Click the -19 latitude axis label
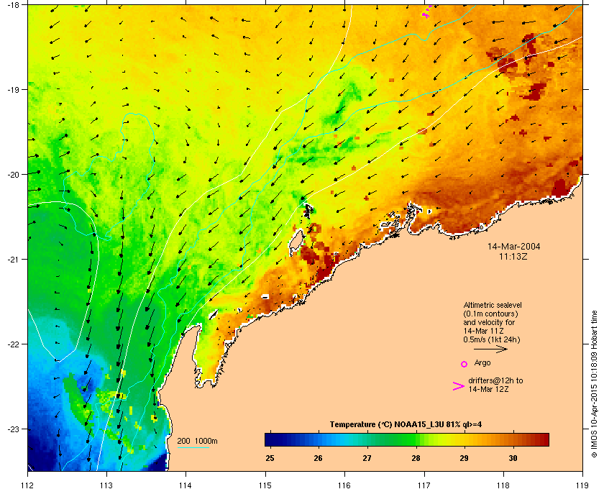Image resolution: width=604 pixels, height=489 pixels. click(13, 89)
